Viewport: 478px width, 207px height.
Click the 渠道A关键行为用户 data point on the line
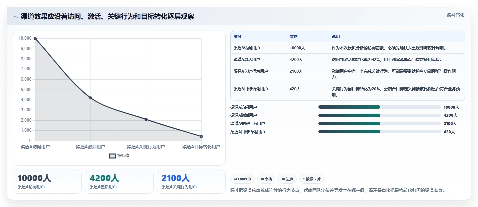[146, 119]
